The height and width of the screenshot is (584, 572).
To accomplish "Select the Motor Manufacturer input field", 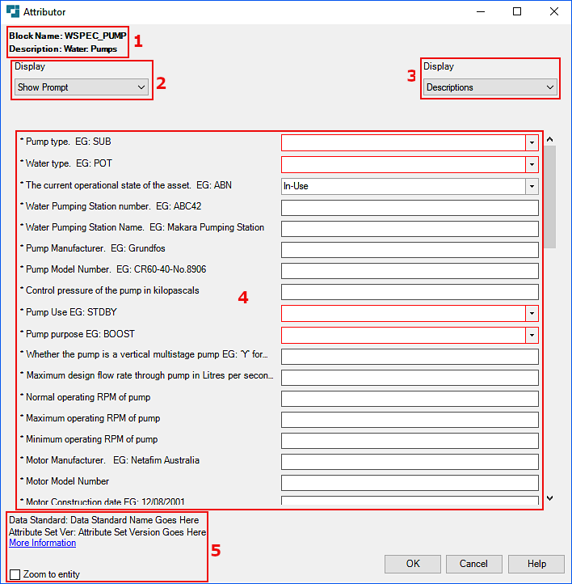I will [410, 461].
